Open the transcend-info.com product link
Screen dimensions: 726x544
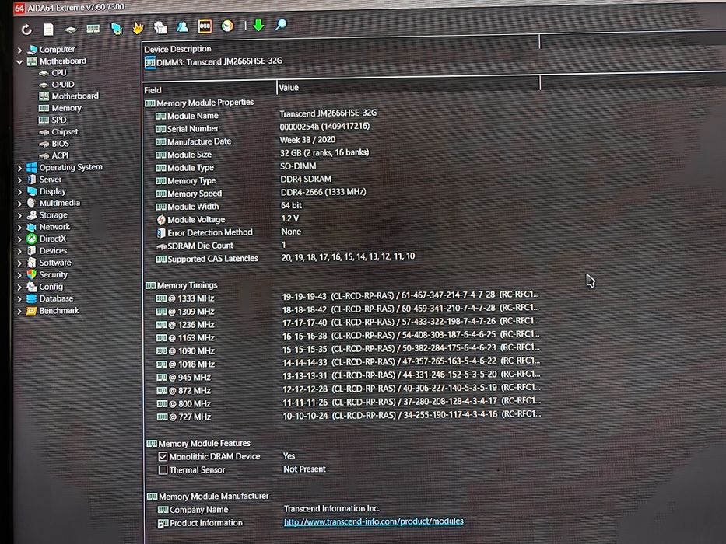[x=374, y=521]
